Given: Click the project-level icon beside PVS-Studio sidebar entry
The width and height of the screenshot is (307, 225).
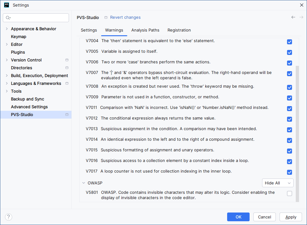Looking at the screenshot, I should (x=66, y=115).
